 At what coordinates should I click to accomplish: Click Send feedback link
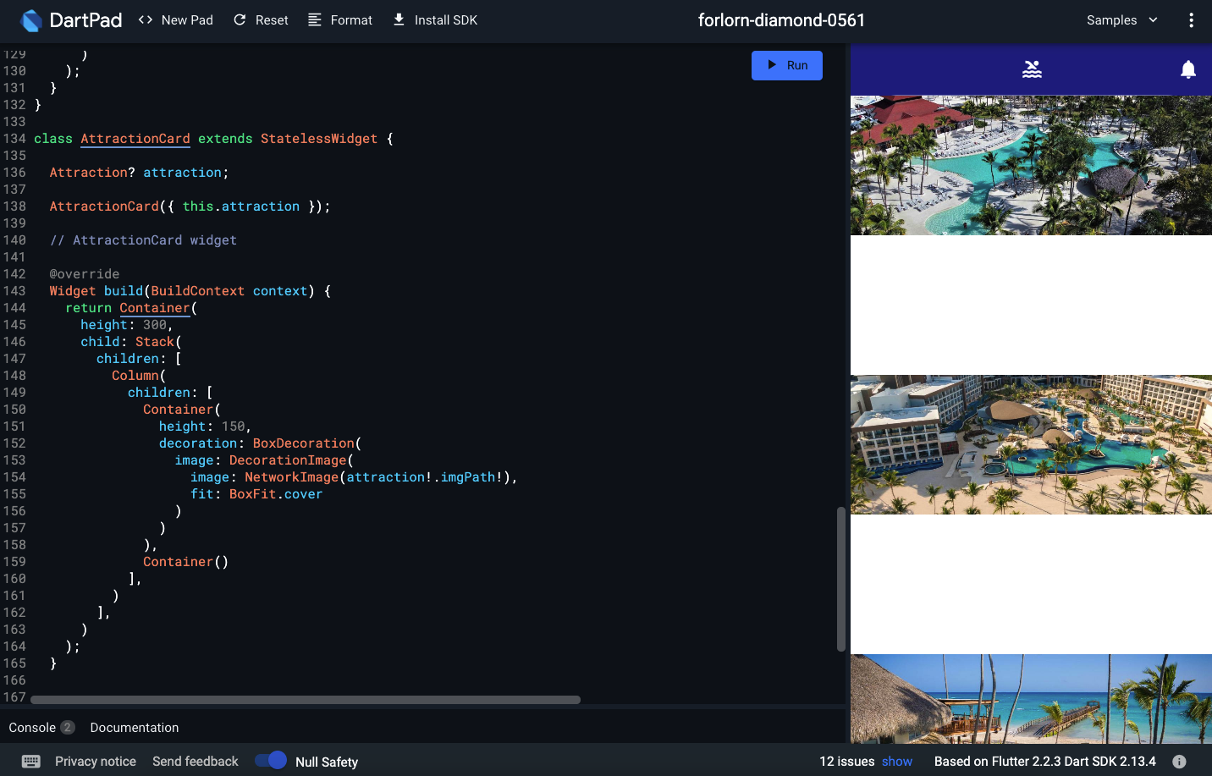pos(196,762)
